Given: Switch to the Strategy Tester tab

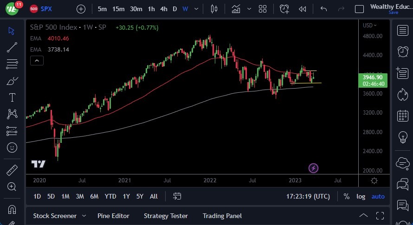Looking at the screenshot, I should click(166, 216).
